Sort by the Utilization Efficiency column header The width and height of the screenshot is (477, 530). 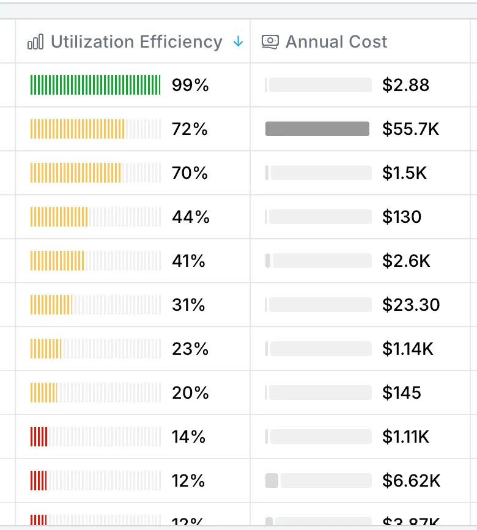click(x=136, y=42)
